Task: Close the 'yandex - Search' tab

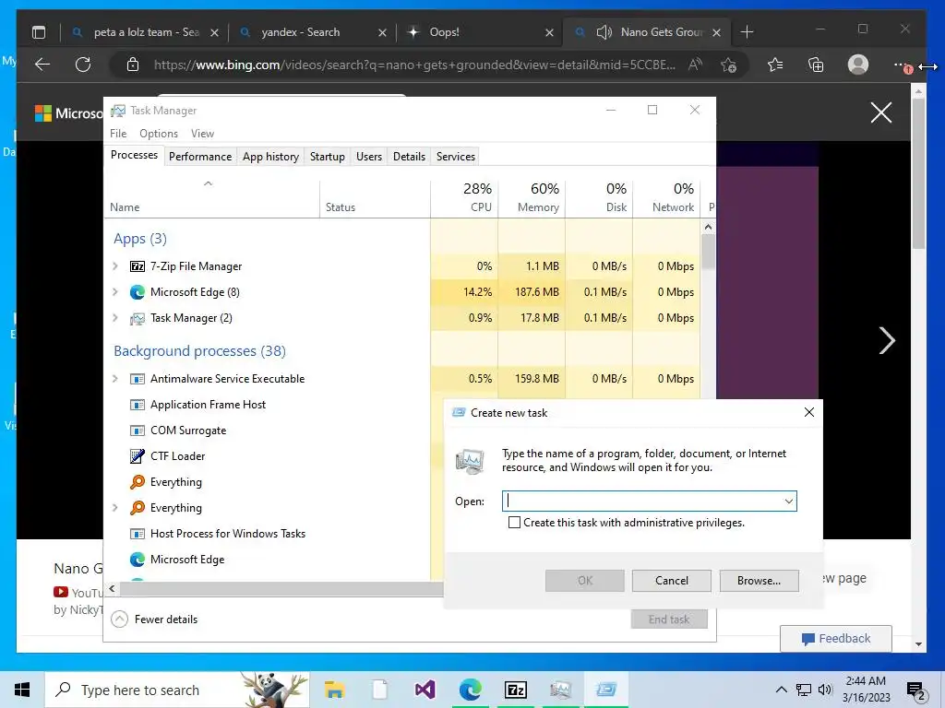Action: click(382, 32)
